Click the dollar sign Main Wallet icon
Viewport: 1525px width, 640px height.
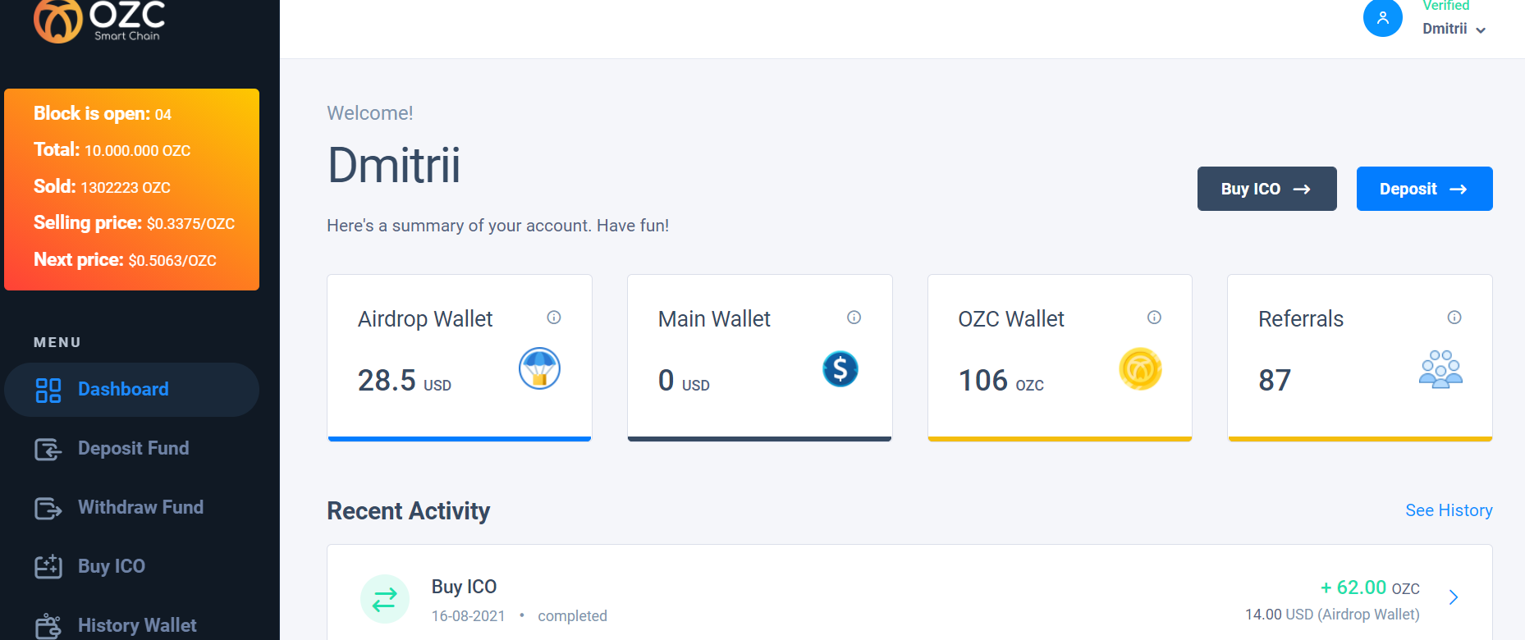[x=840, y=368]
